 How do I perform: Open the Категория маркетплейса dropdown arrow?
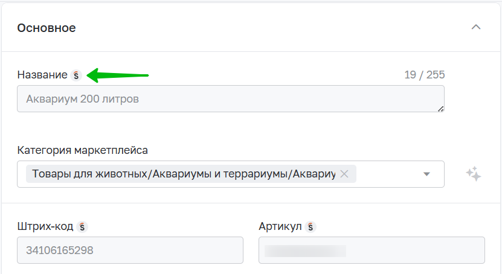point(426,174)
